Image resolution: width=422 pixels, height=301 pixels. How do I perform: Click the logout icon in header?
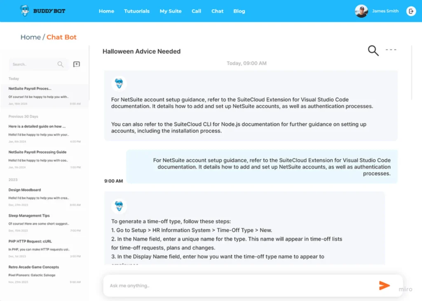pos(411,11)
